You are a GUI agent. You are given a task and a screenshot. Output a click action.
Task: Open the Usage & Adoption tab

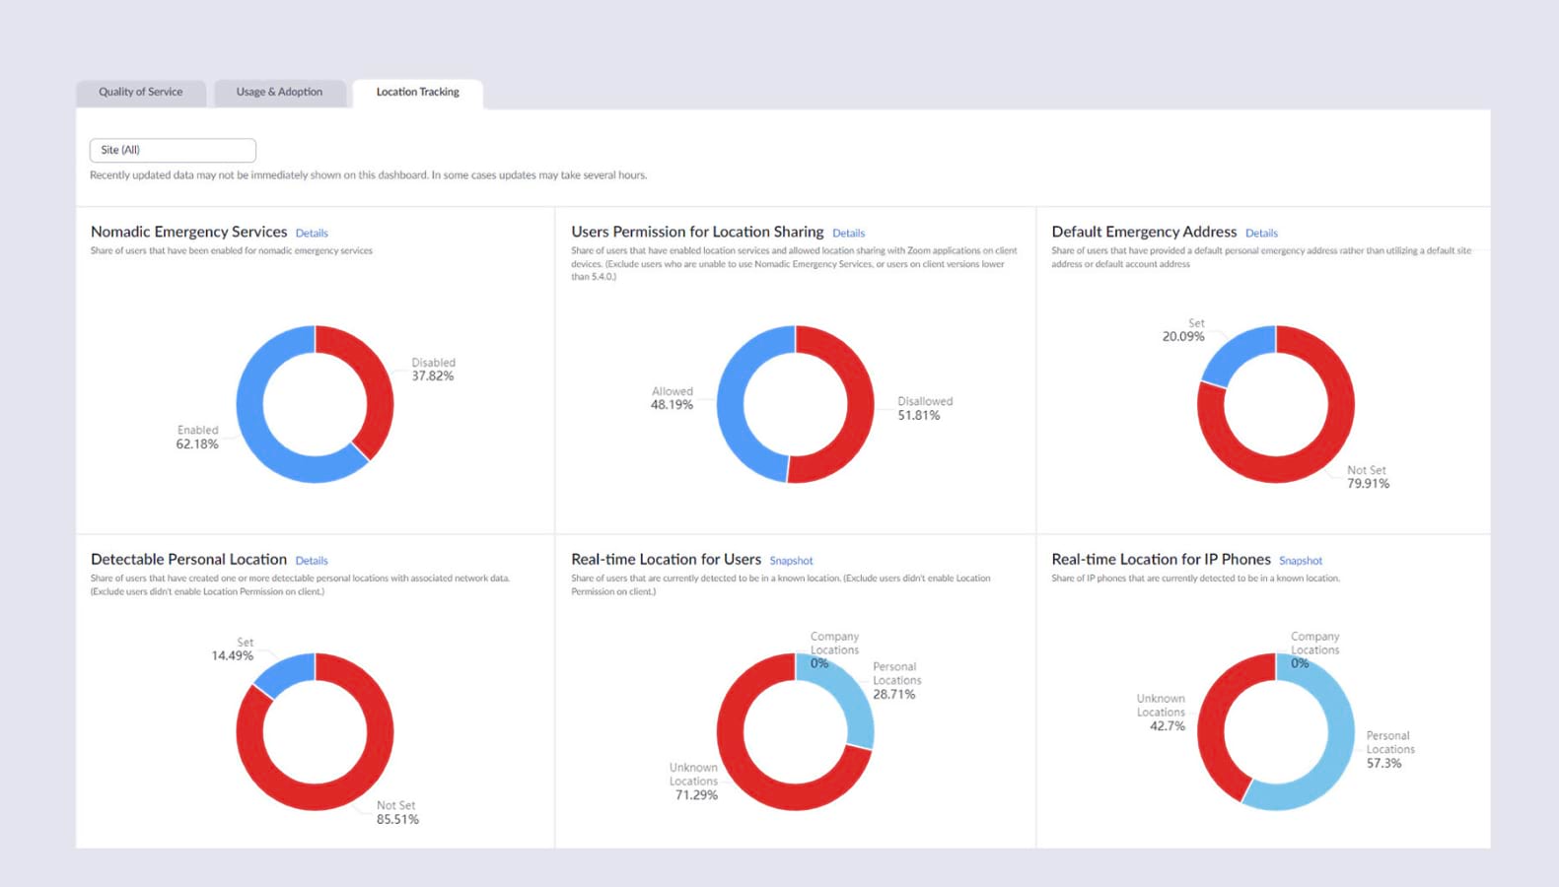pos(279,92)
